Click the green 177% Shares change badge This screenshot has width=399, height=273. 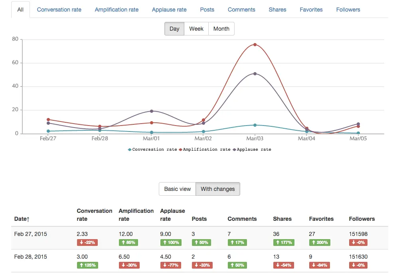[x=284, y=242]
